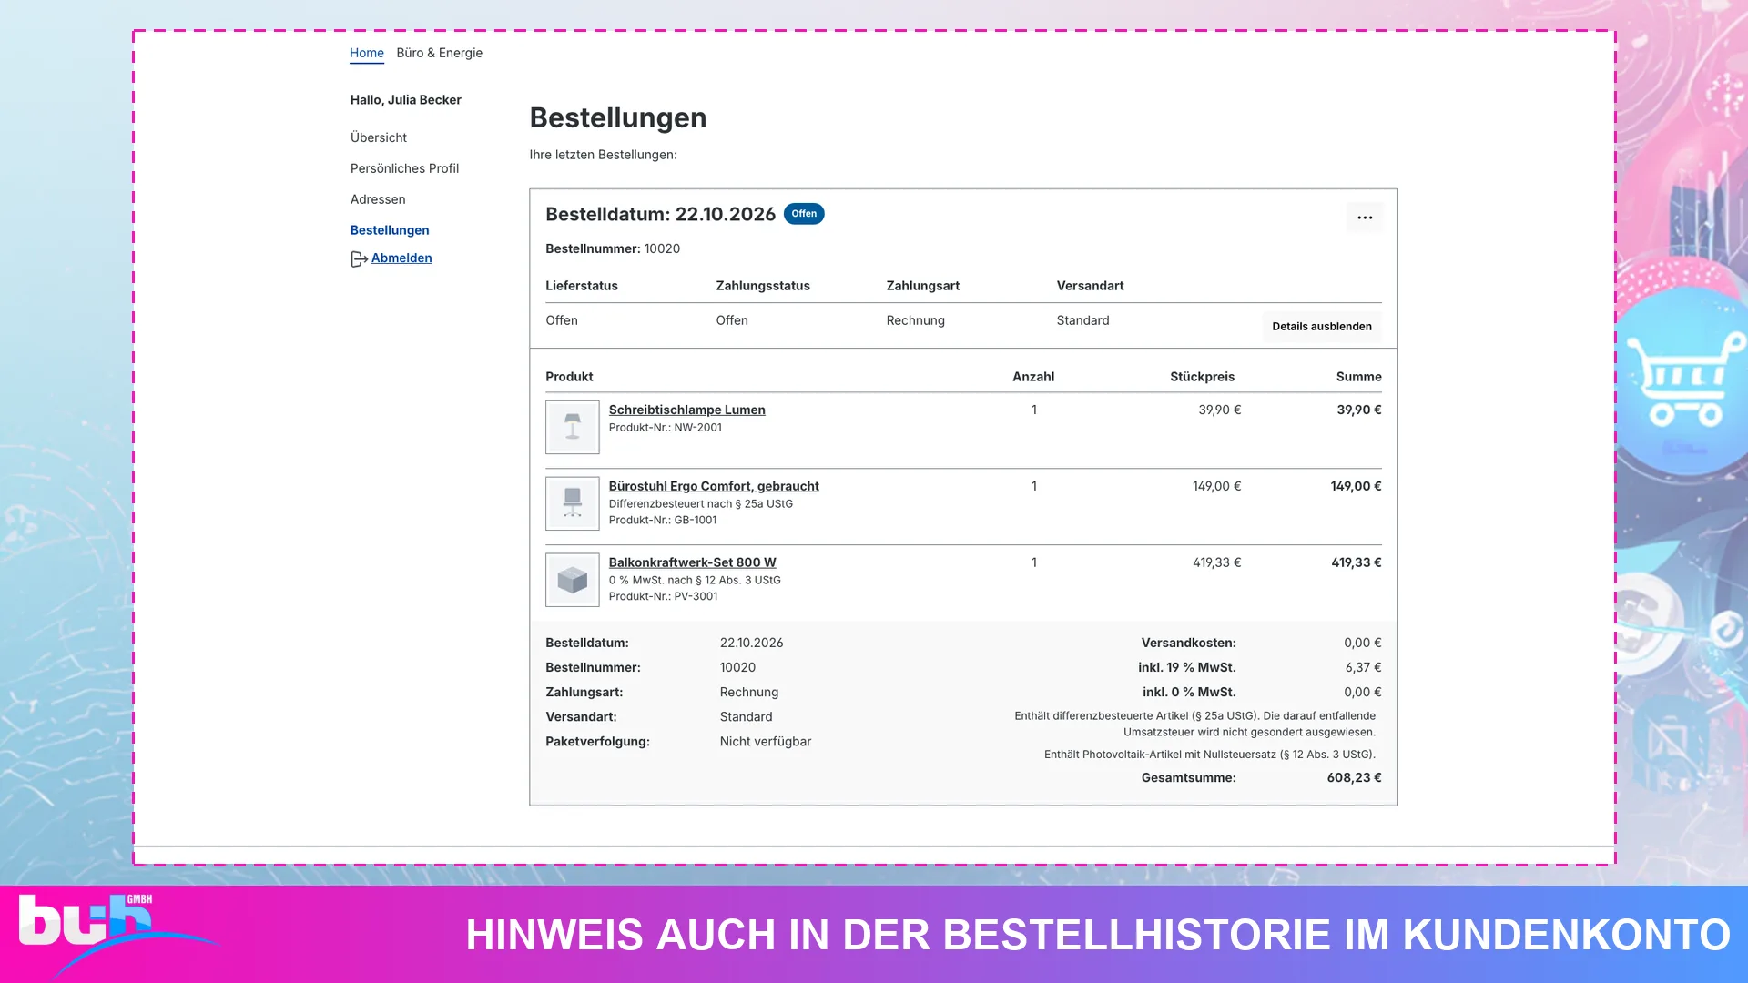This screenshot has height=983, width=1748.
Task: Click the Bestelldatum: 22.10.2026 heading
Action: [660, 215]
